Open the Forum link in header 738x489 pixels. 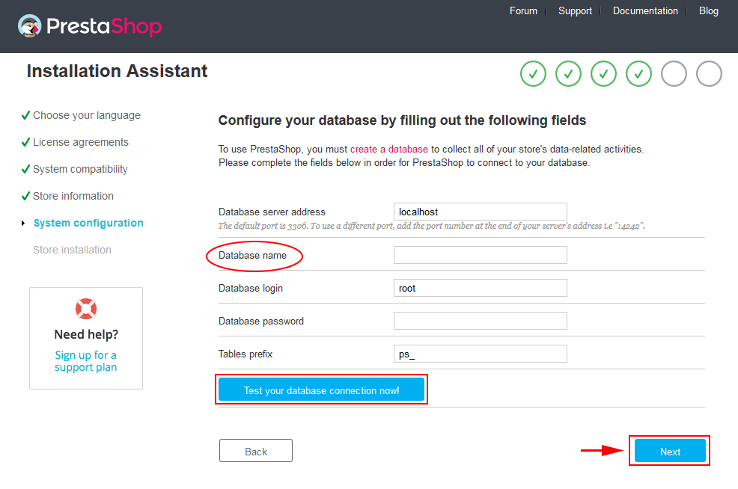(523, 10)
